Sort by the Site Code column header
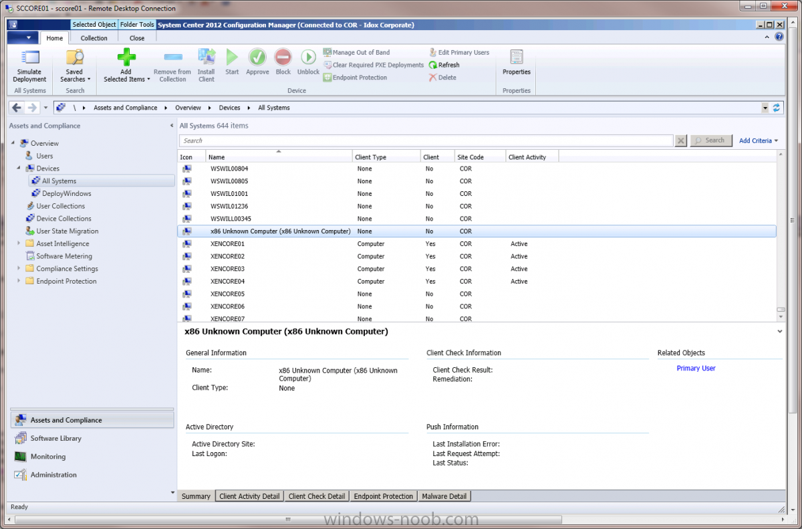 480,157
